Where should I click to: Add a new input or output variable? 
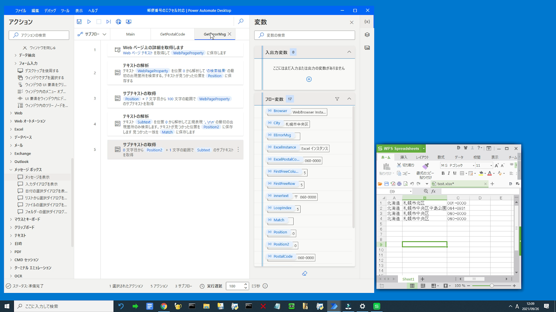[x=309, y=79]
